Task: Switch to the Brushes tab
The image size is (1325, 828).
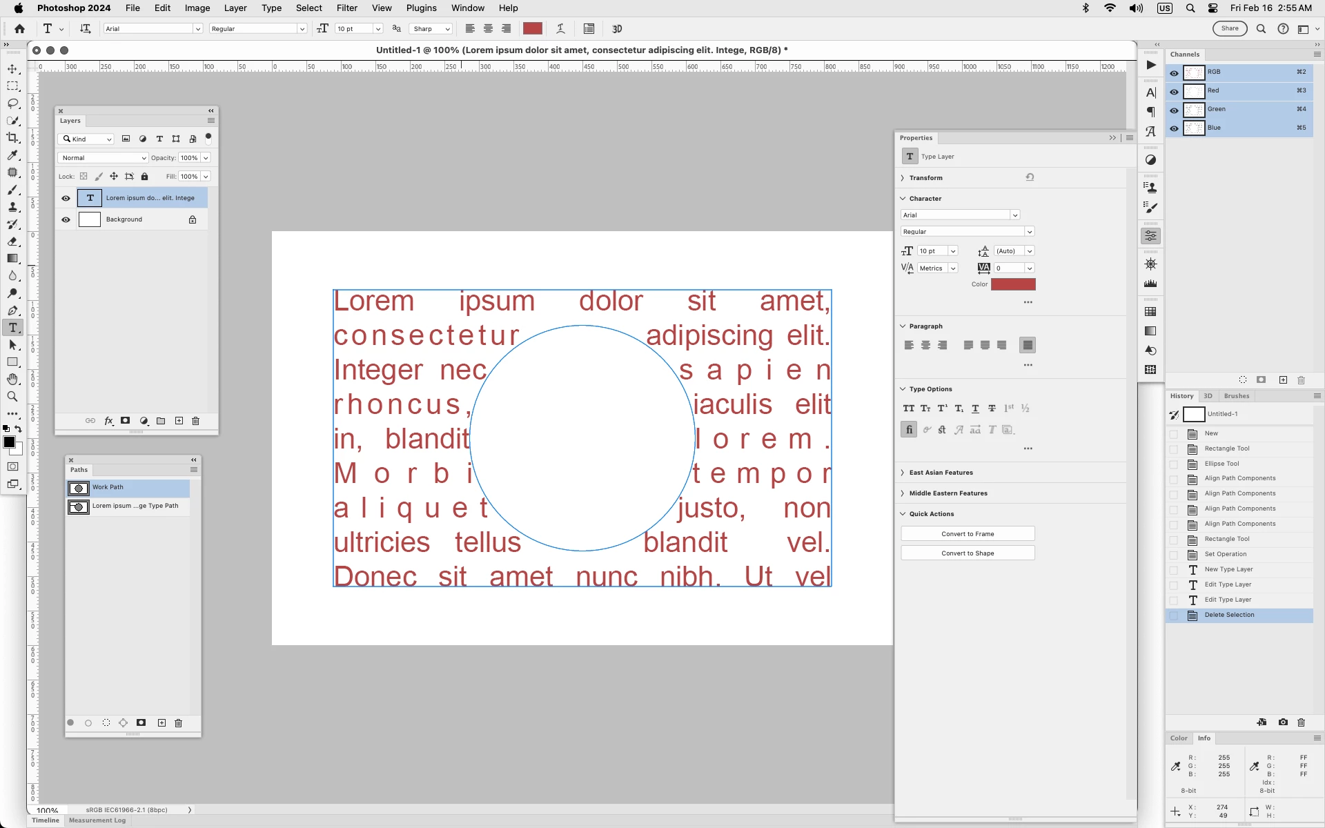Action: point(1236,396)
